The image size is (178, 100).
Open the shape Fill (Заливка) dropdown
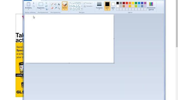click(x=89, y=6)
